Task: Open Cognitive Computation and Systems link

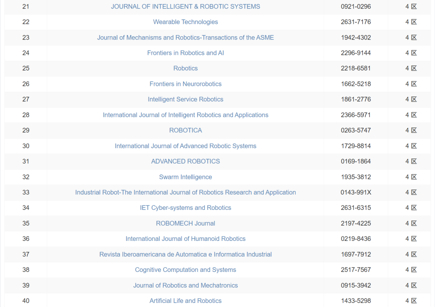Action: coord(185,270)
